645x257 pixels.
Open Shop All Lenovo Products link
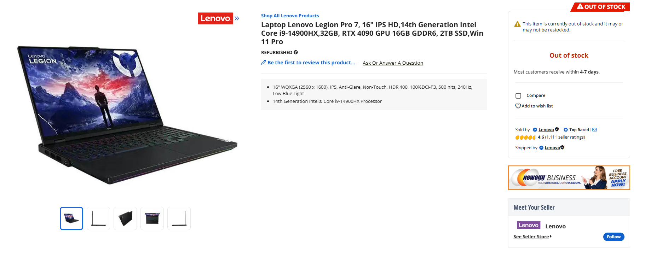pos(290,16)
